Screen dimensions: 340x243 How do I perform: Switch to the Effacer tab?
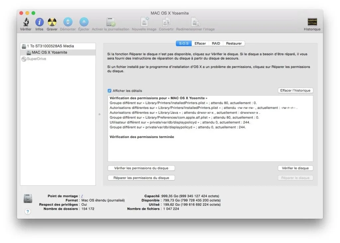point(200,43)
